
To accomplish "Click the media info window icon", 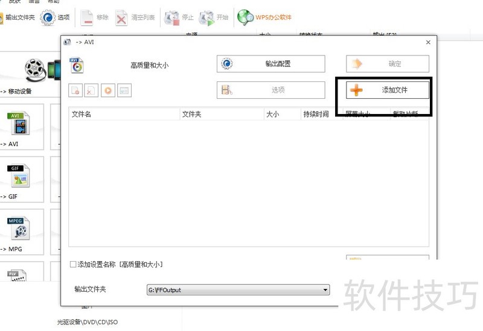I will [124, 90].
